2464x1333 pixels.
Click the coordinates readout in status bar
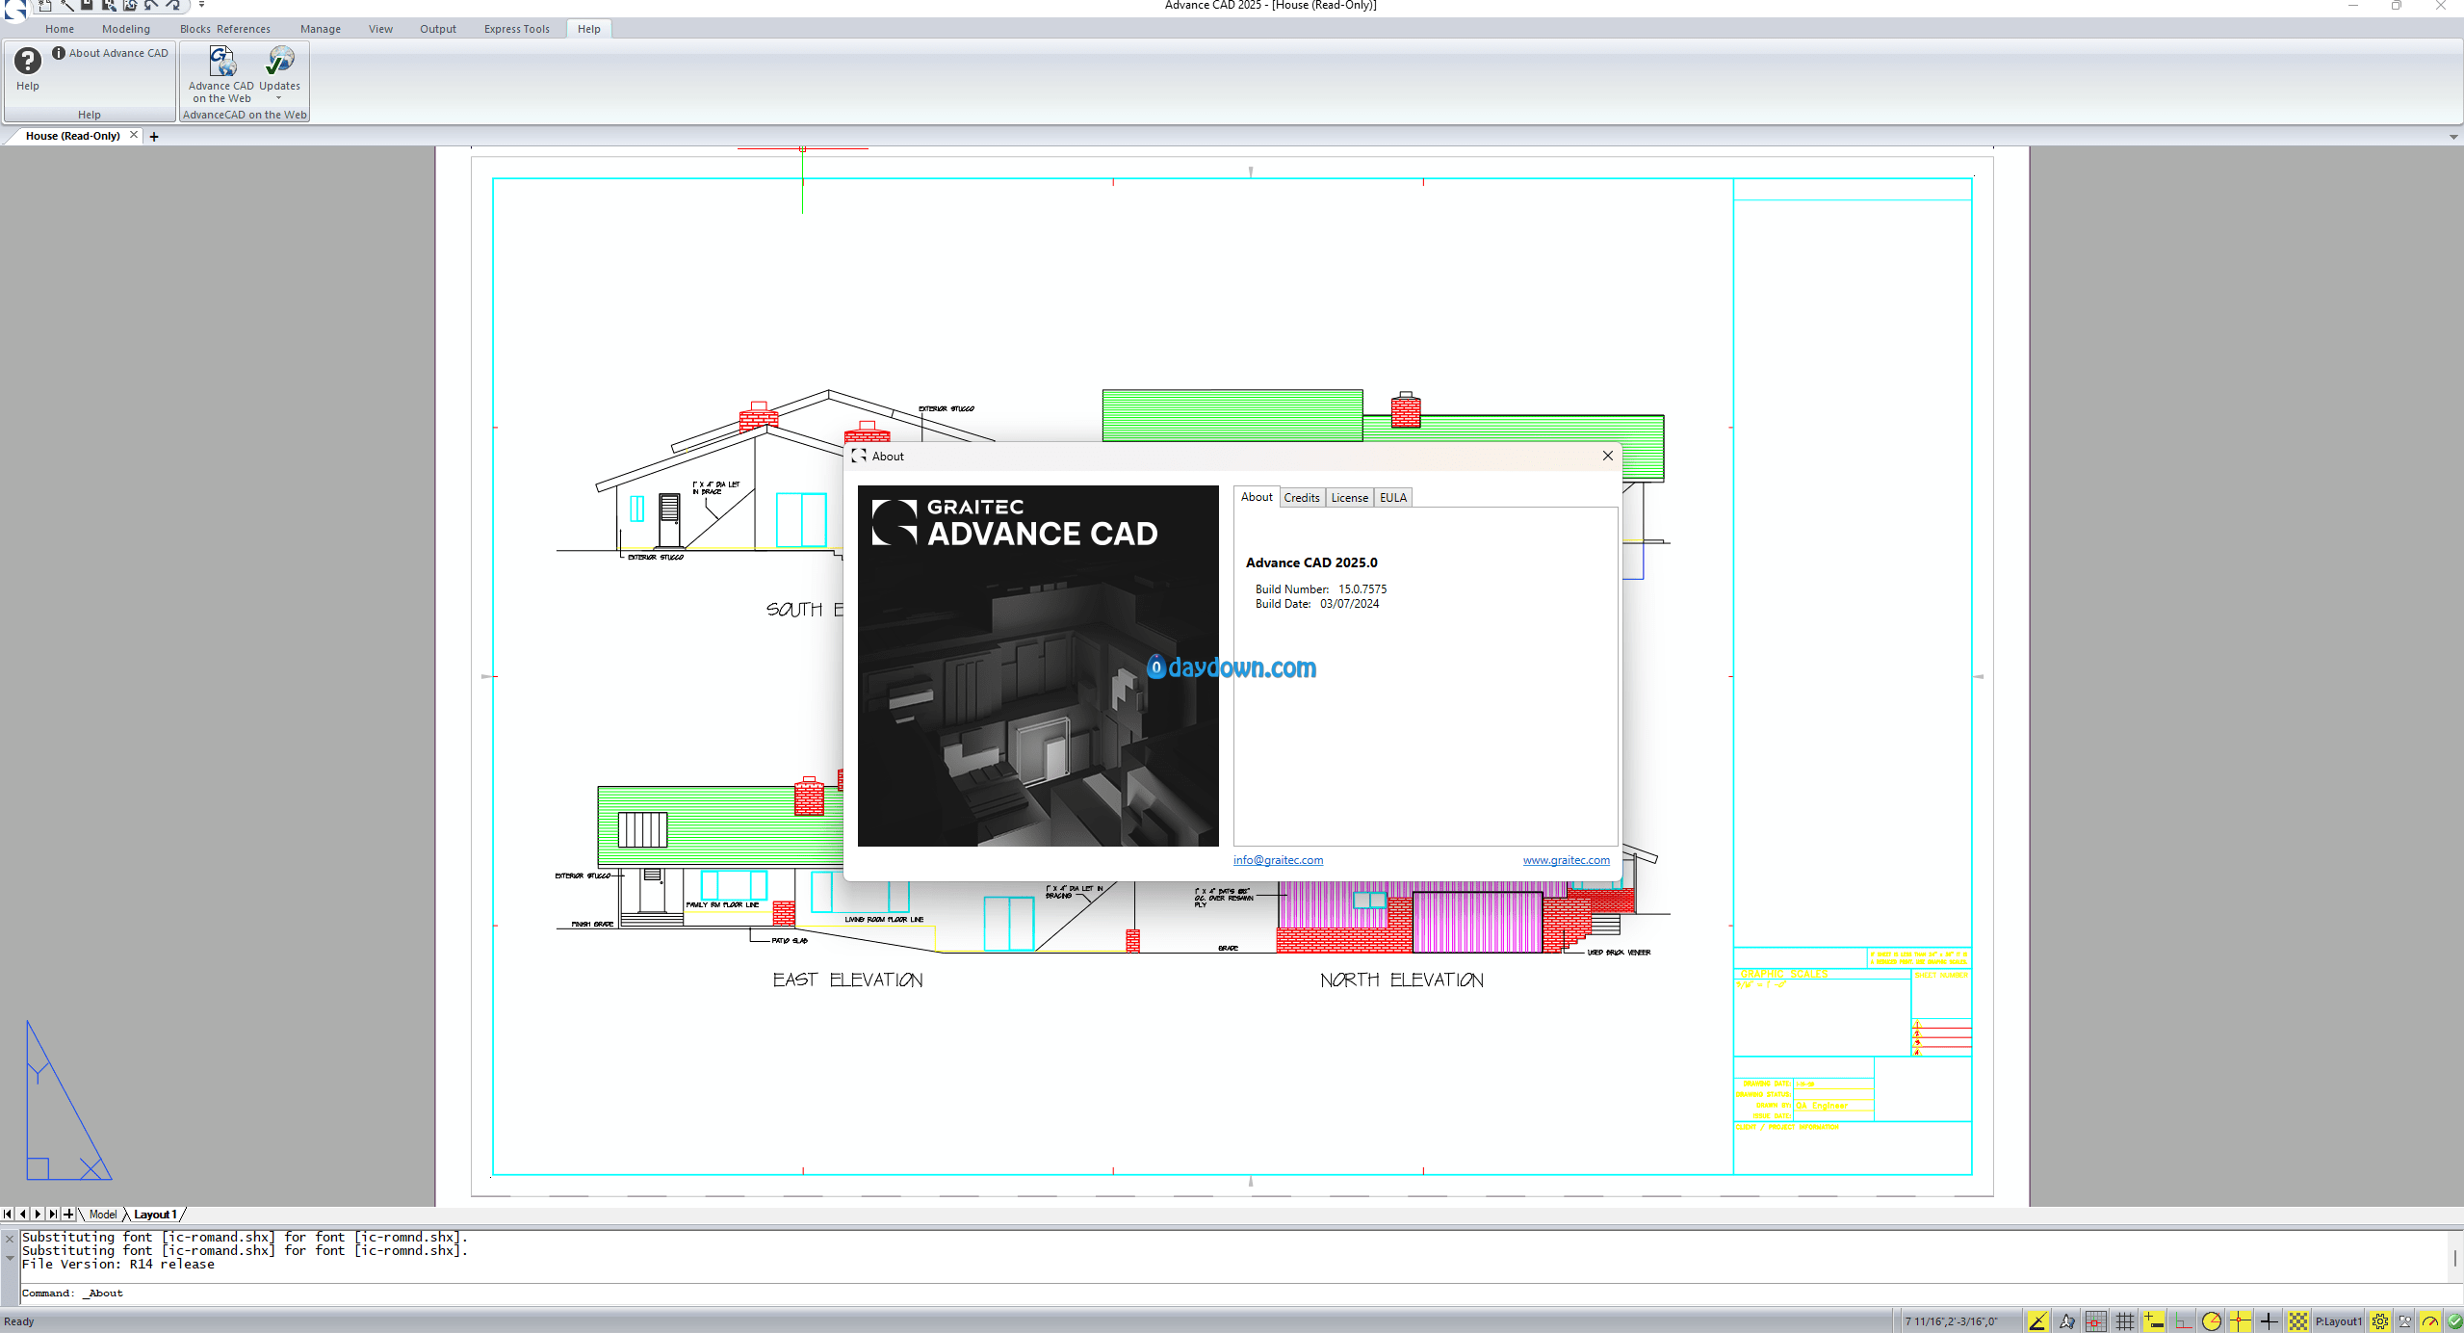click(1951, 1321)
